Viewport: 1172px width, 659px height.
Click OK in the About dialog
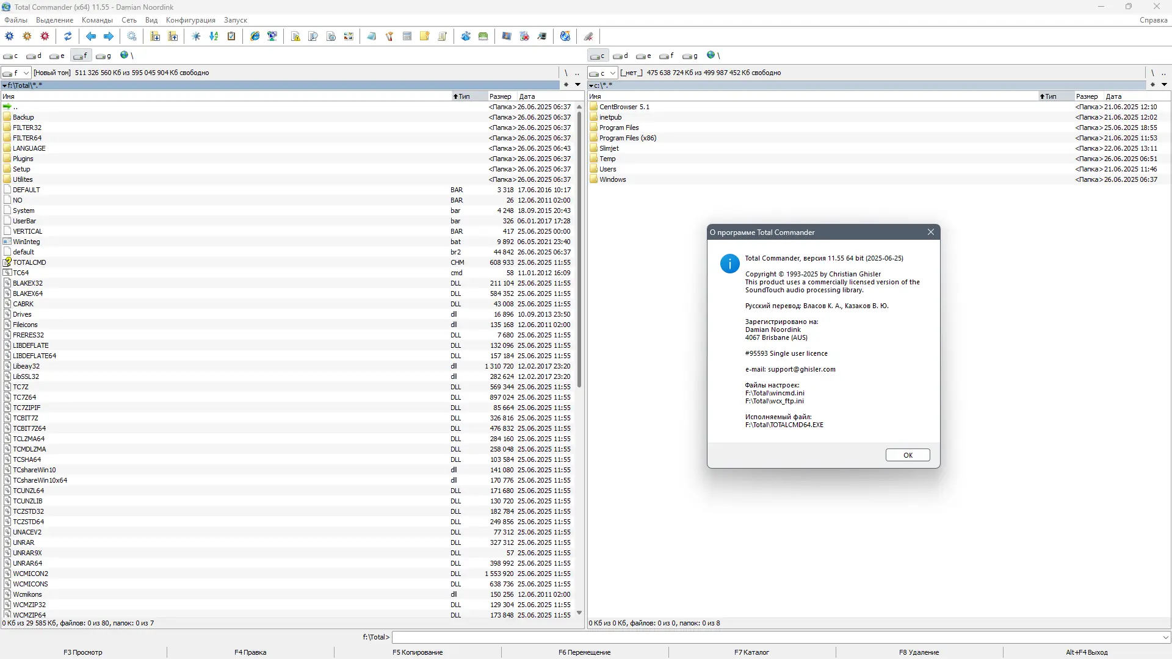point(908,455)
